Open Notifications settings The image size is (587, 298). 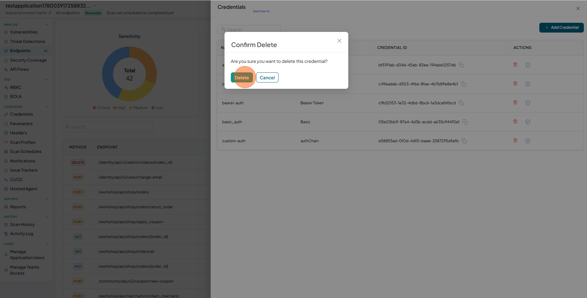(23, 161)
